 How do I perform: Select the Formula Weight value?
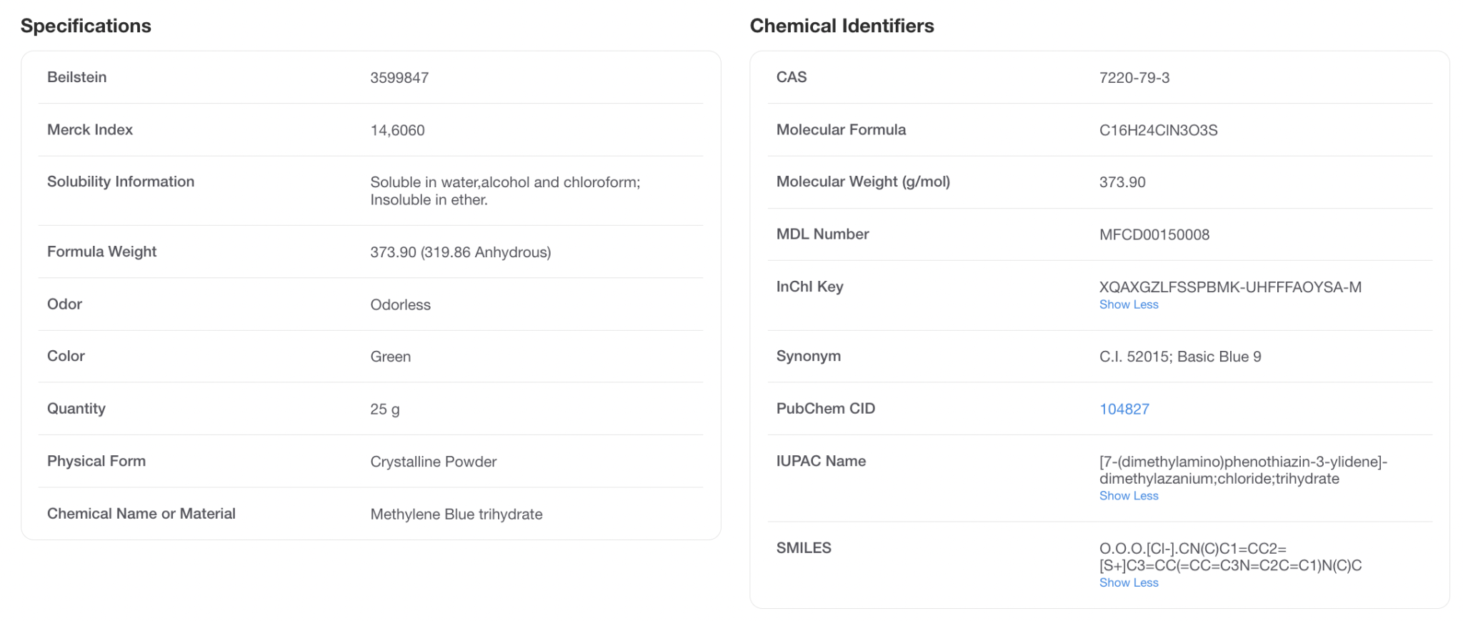[461, 252]
